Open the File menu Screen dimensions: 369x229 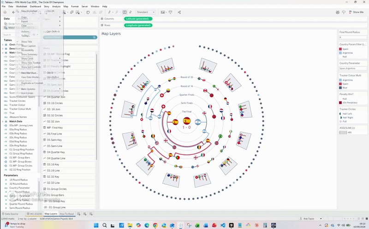click(4, 6)
